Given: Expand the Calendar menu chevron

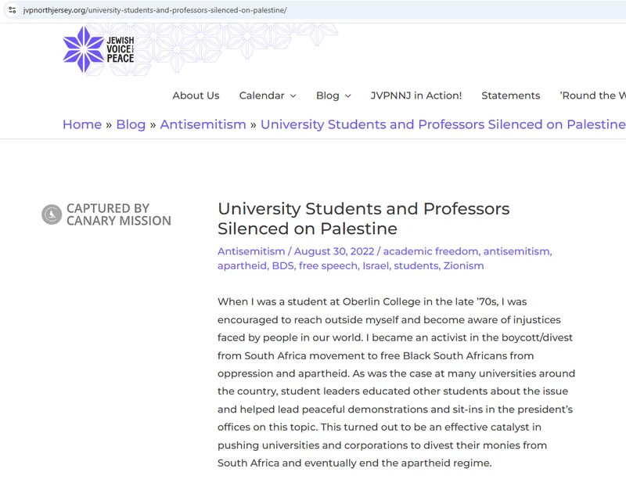Looking at the screenshot, I should click(x=293, y=96).
